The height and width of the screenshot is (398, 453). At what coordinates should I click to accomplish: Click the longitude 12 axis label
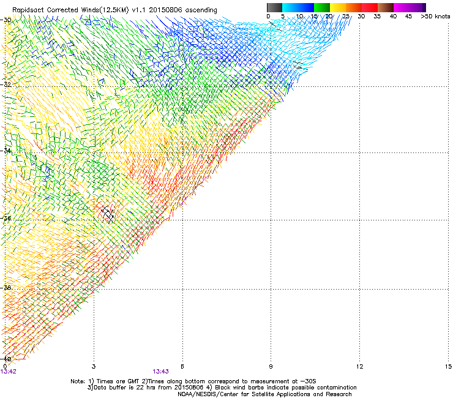tap(359, 367)
